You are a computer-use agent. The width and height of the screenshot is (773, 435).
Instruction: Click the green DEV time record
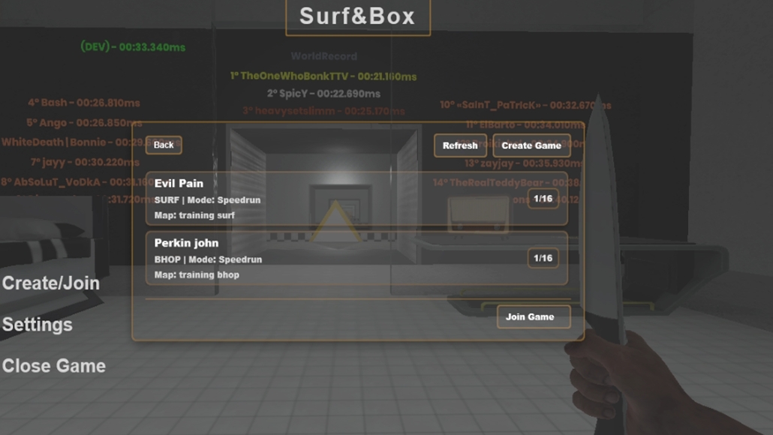(x=133, y=47)
